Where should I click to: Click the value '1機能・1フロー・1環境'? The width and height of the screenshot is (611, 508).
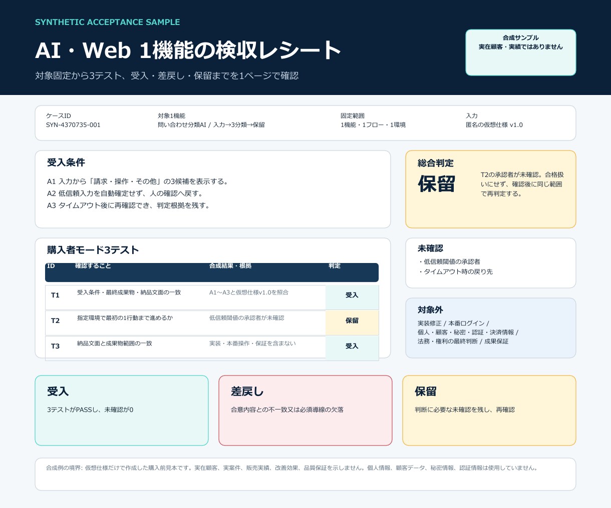point(373,125)
